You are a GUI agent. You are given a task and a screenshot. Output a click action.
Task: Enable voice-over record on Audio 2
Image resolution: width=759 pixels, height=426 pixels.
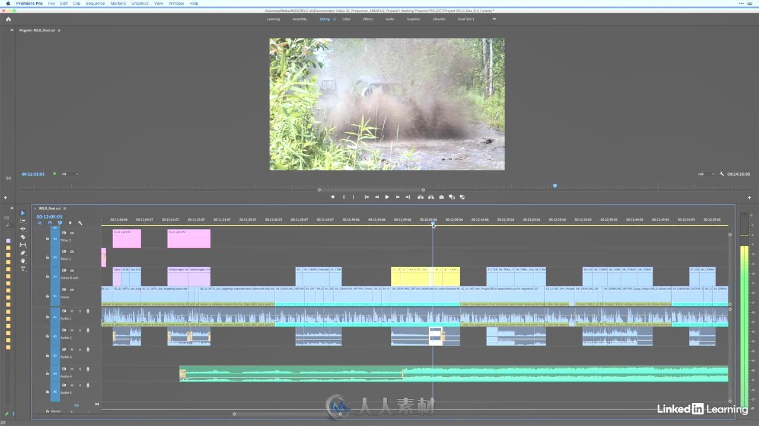pos(88,331)
